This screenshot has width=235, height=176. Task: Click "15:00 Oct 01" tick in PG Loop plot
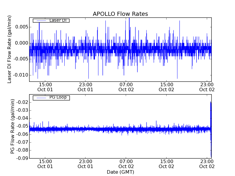click(45, 164)
